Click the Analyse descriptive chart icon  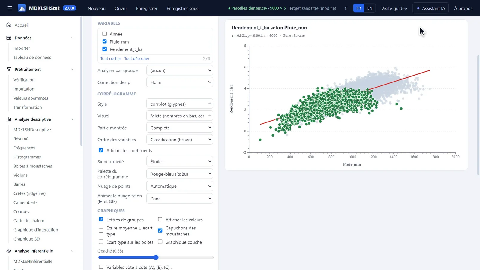[9, 119]
